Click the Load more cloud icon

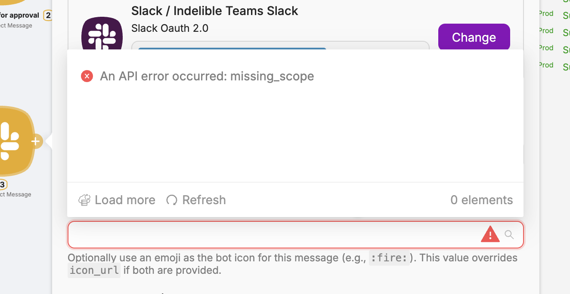pyautogui.click(x=84, y=200)
